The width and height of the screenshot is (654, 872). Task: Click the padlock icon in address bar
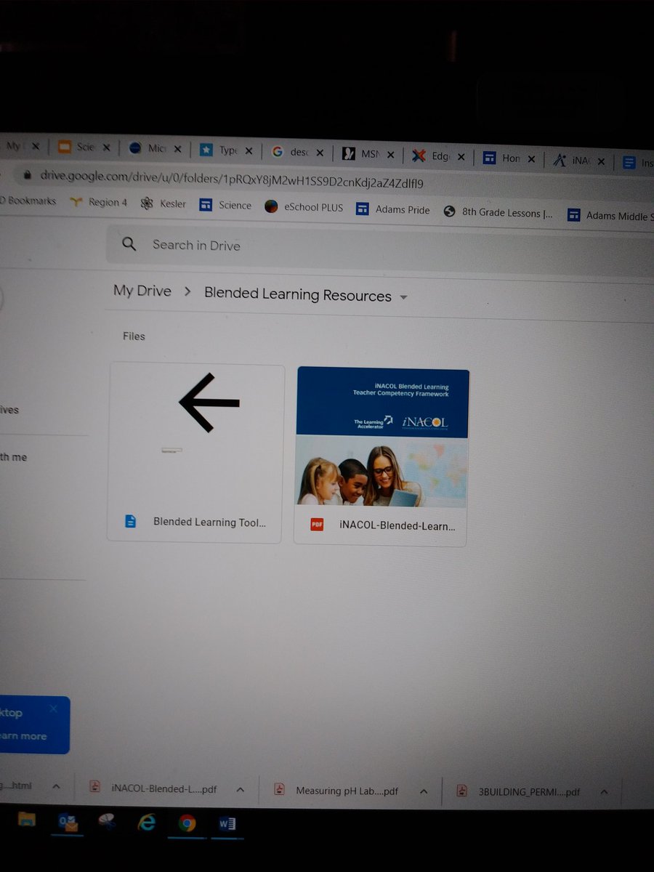click(27, 175)
